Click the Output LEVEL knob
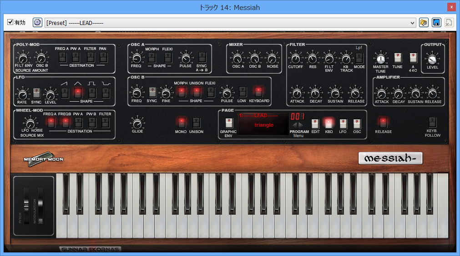 (x=432, y=59)
